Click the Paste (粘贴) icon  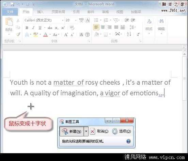pyautogui.click(x=9, y=21)
